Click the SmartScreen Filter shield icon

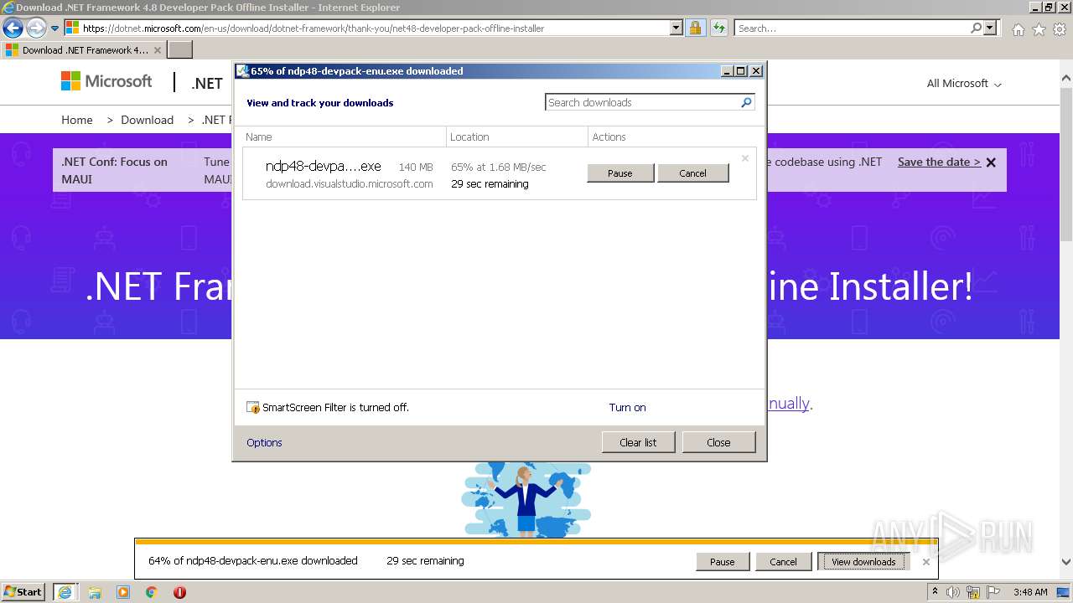[x=253, y=408]
